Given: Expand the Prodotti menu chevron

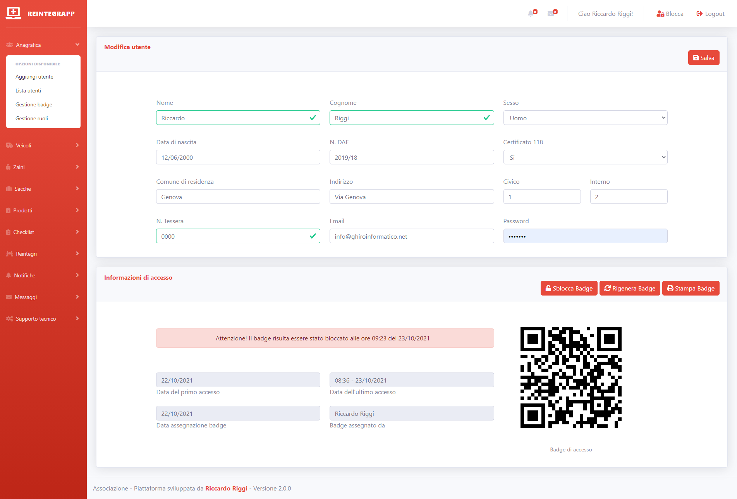Looking at the screenshot, I should (77, 210).
